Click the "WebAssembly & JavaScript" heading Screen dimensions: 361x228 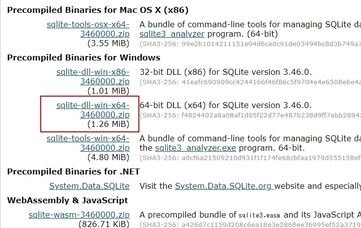(67, 200)
